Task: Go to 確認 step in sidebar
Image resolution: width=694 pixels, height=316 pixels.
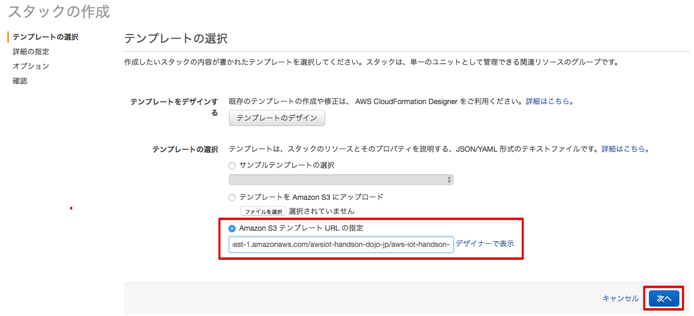Action: [x=20, y=81]
